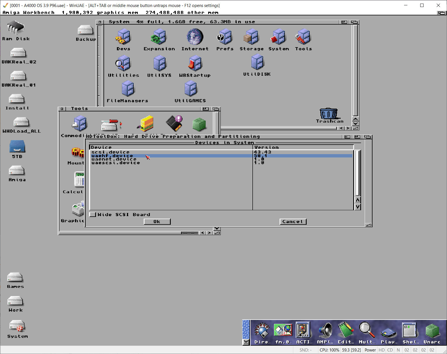Click Cancel in HDToolBox dialog
Screen dimensions: 447x354
click(293, 221)
